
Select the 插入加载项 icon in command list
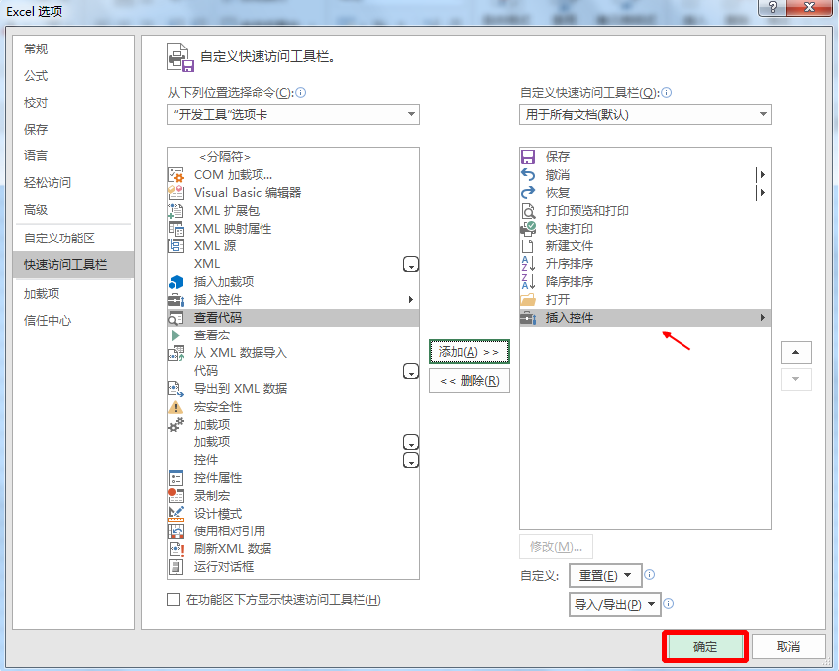[x=176, y=282]
